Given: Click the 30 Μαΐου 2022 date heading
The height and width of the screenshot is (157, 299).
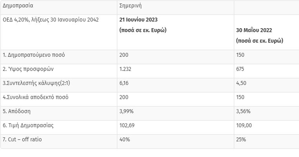Looking at the screenshot, I should pyautogui.click(x=254, y=30).
